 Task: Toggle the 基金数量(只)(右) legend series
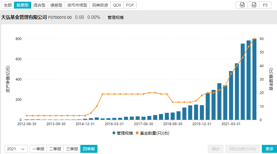tap(152, 133)
